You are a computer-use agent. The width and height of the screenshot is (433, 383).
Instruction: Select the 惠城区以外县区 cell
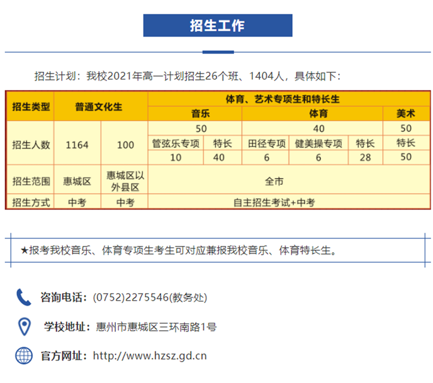(x=125, y=181)
